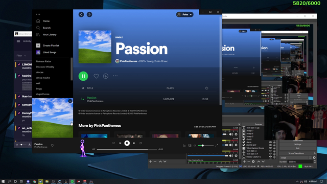Toggle visibility of Display Capture 2 source
The height and width of the screenshot is (184, 327).
pos(270,157)
